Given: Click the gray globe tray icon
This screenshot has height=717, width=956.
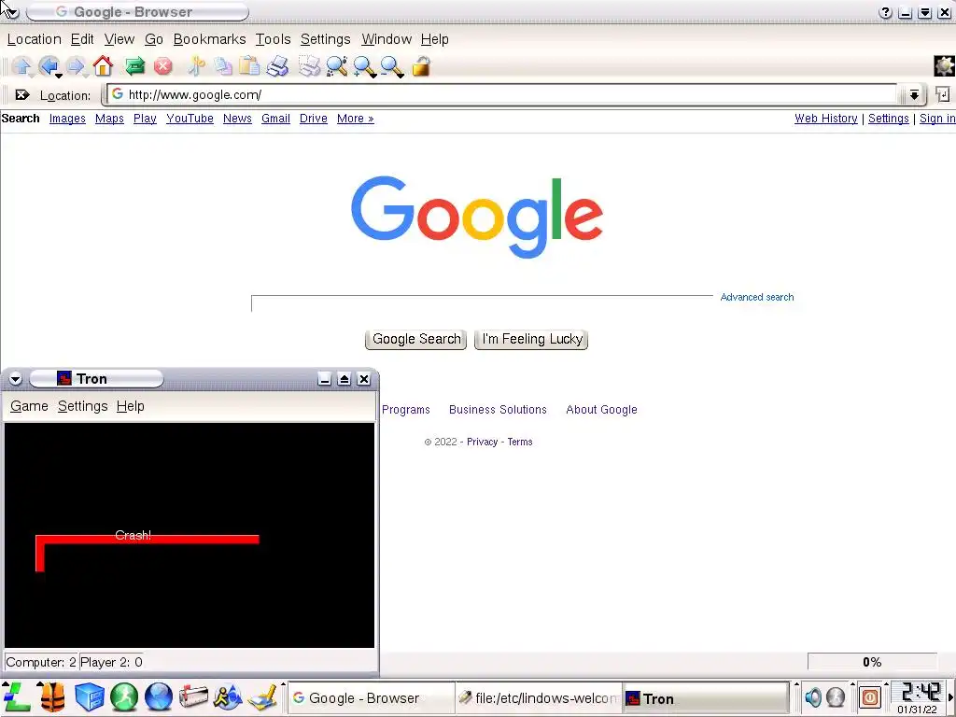Looking at the screenshot, I should (x=836, y=696).
